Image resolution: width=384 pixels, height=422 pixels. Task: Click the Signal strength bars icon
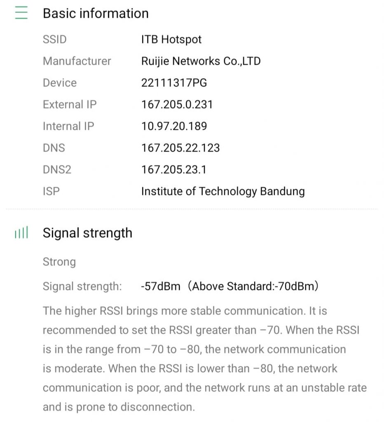(21, 233)
